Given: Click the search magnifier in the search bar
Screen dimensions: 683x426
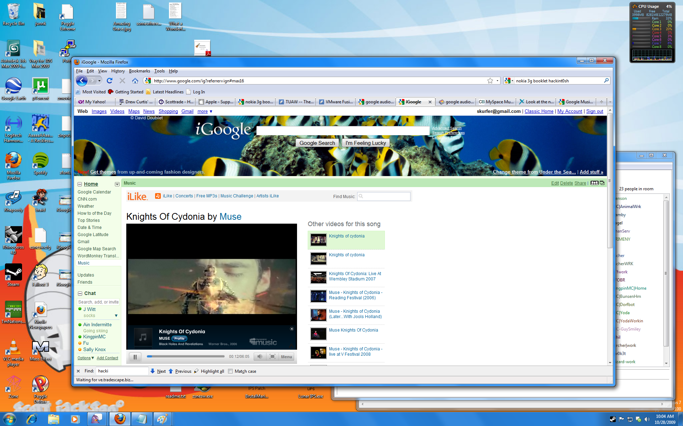Looking at the screenshot, I should [x=606, y=81].
